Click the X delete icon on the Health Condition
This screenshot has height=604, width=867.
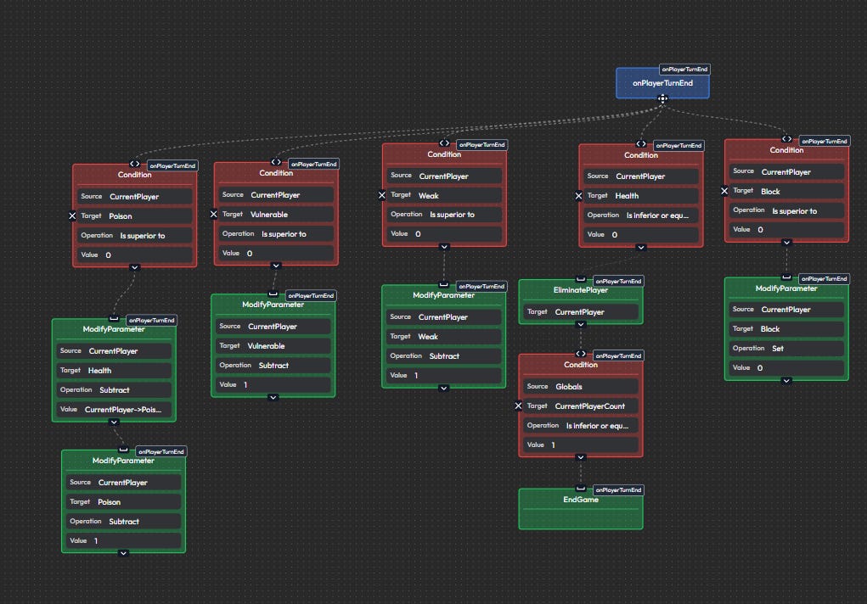coord(577,195)
